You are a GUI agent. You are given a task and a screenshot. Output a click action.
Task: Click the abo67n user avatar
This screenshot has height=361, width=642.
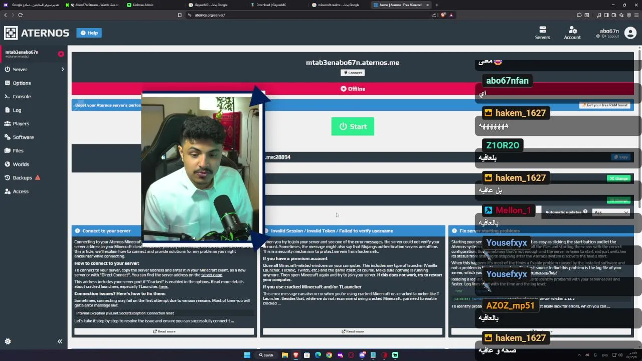[630, 33]
